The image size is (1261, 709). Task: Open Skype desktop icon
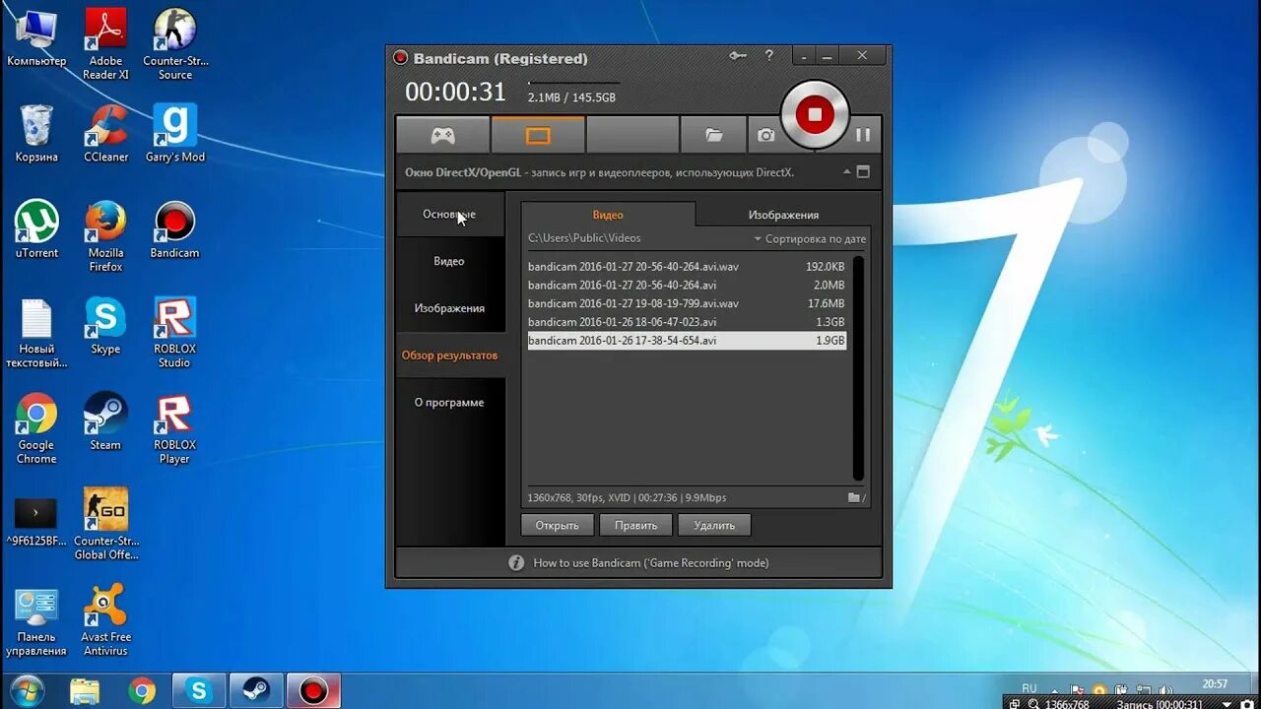pos(105,326)
